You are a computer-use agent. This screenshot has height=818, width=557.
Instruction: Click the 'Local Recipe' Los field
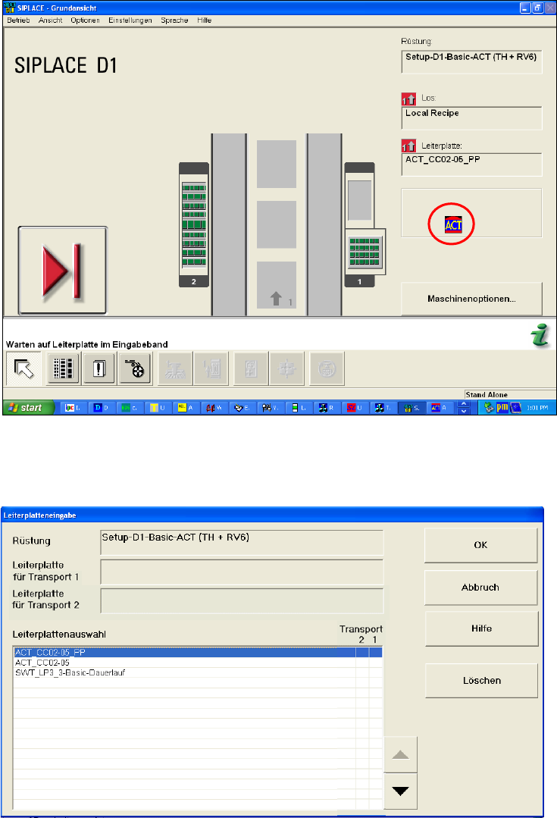point(471,118)
